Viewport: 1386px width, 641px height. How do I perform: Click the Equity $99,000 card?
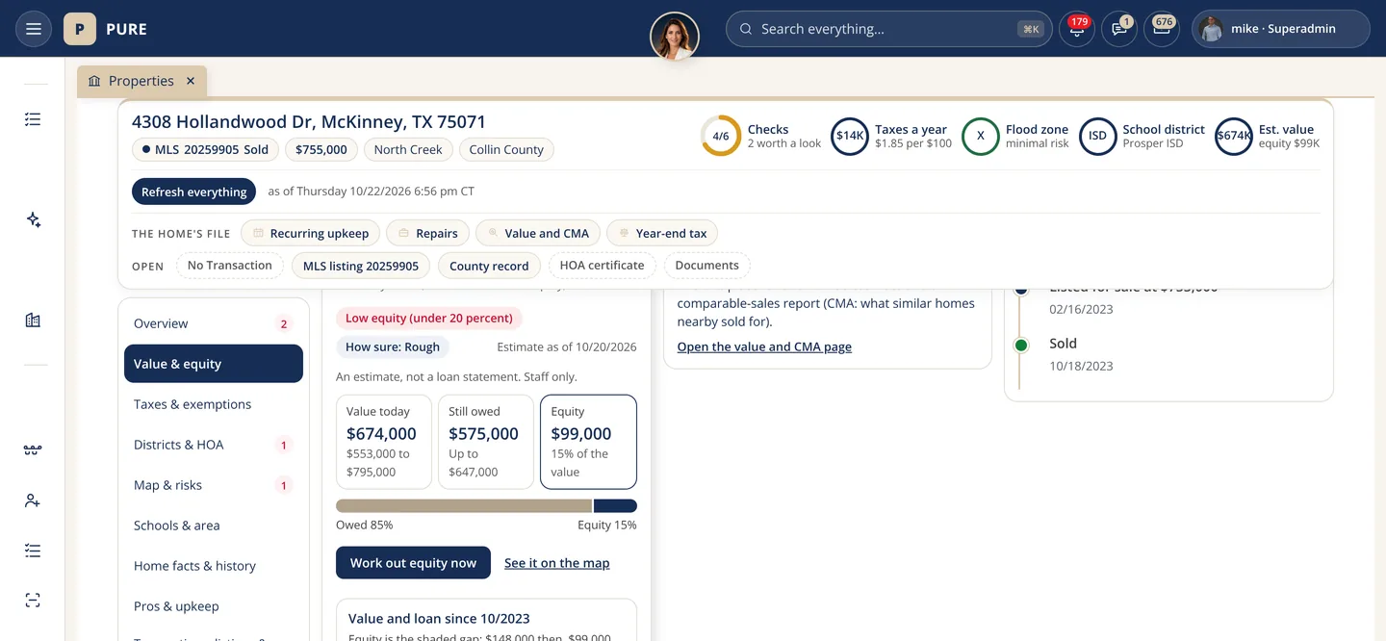tap(588, 442)
